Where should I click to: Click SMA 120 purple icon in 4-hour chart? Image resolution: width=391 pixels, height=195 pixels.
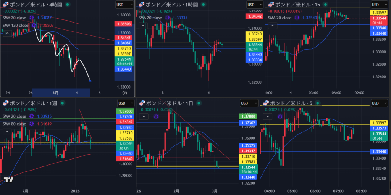click(x=34, y=25)
